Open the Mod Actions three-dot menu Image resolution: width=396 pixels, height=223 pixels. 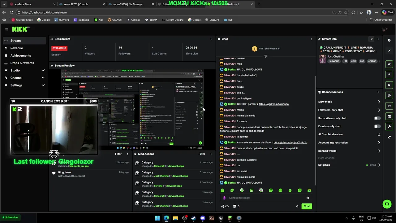coord(211,154)
